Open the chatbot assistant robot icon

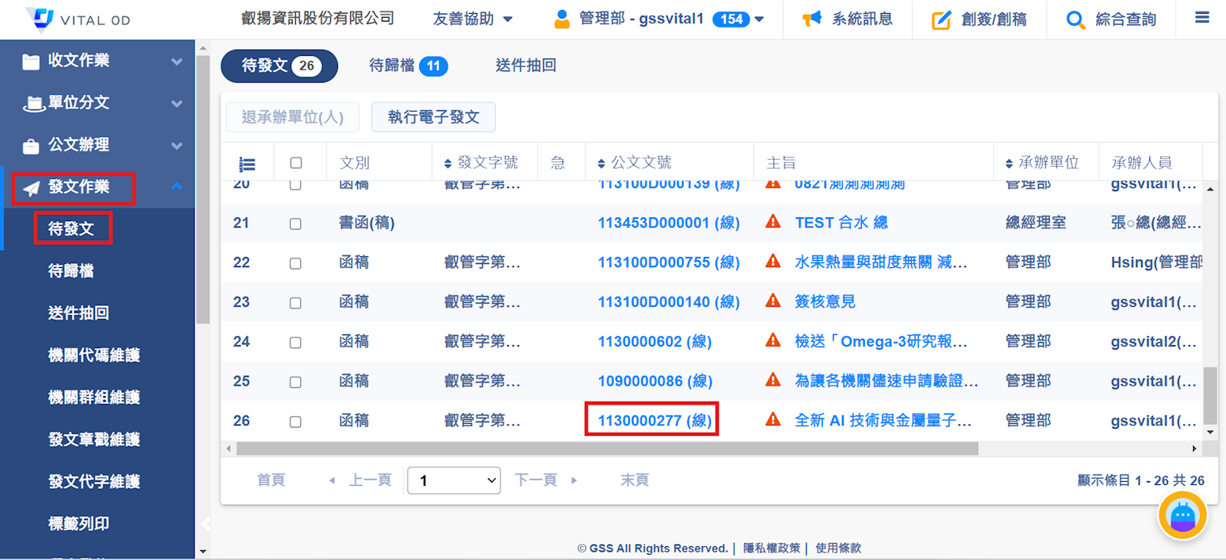[x=1182, y=516]
